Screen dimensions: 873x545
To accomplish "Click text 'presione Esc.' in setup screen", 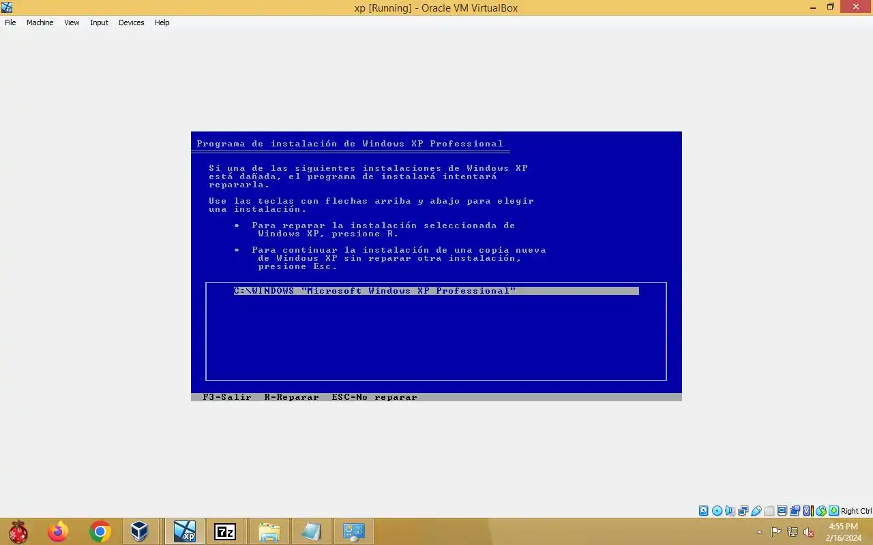I will tap(298, 266).
